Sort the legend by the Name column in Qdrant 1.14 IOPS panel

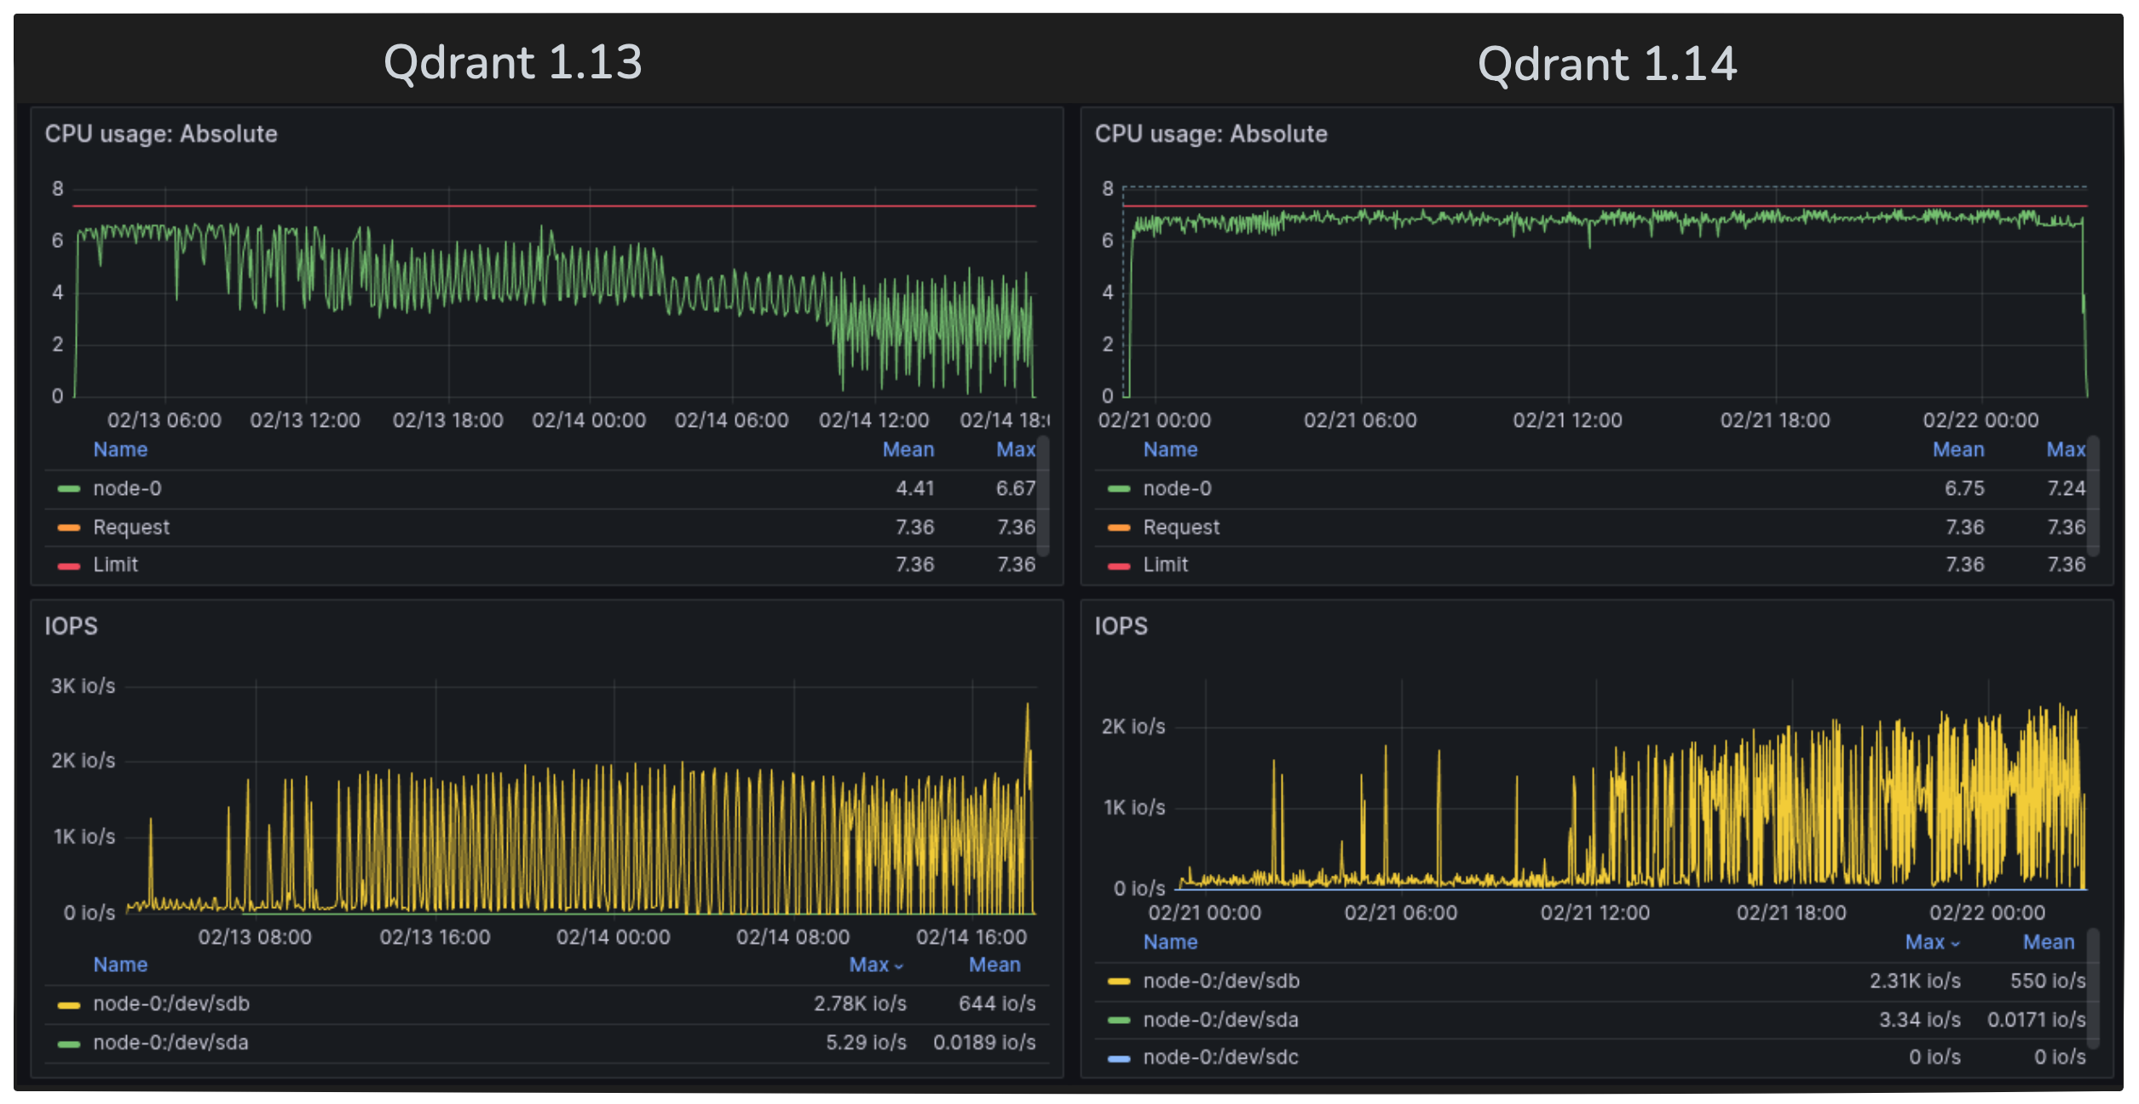coord(1169,942)
